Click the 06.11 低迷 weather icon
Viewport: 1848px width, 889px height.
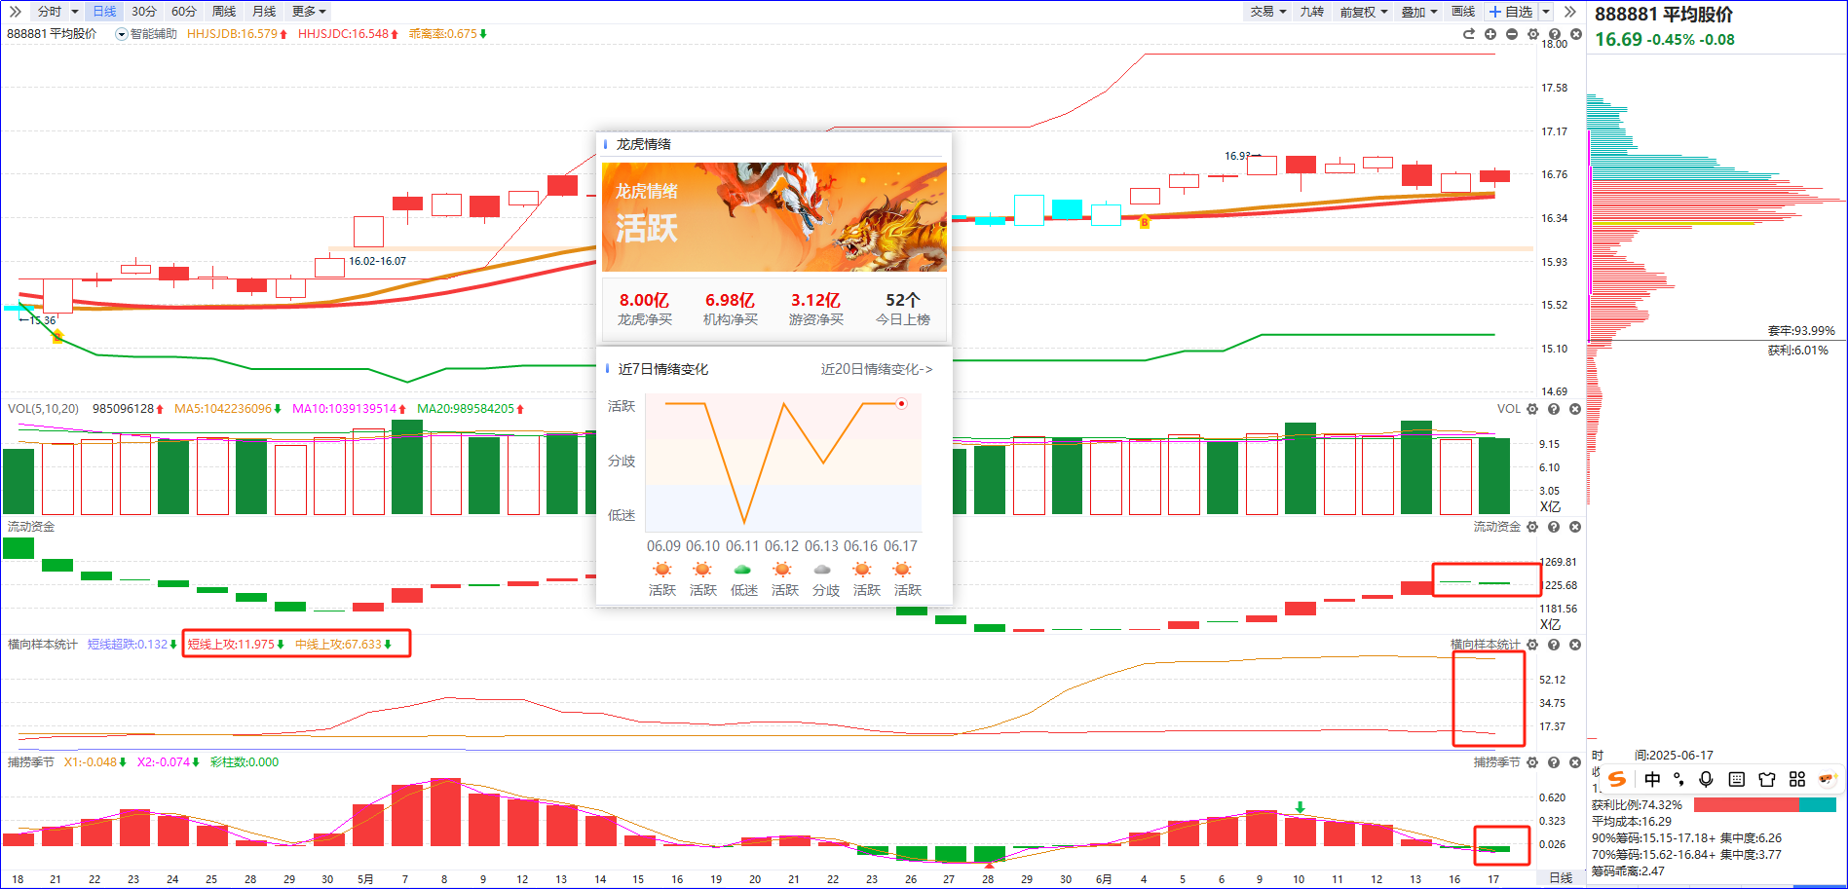click(x=743, y=570)
